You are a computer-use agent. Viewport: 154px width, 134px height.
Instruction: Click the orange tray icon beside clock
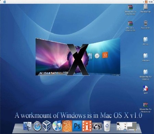coord(146,2)
